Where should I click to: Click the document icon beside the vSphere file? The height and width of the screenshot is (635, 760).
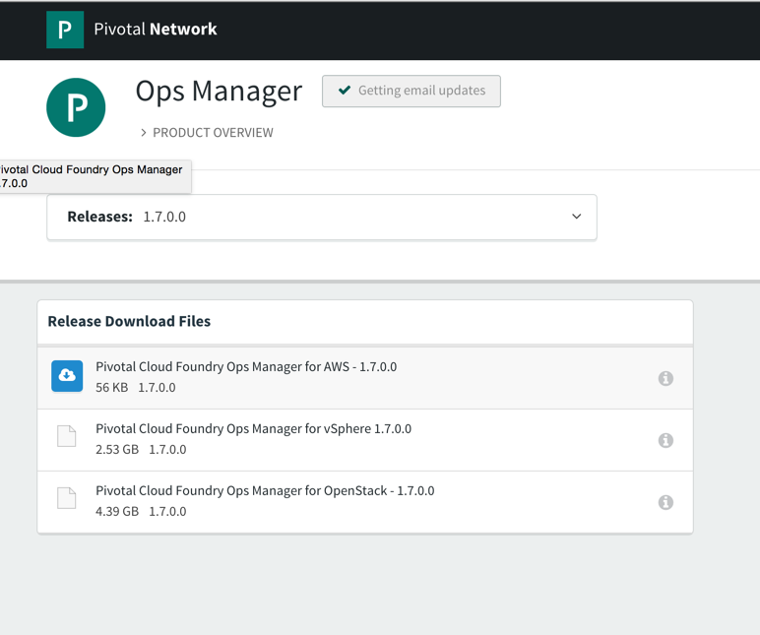tap(67, 436)
